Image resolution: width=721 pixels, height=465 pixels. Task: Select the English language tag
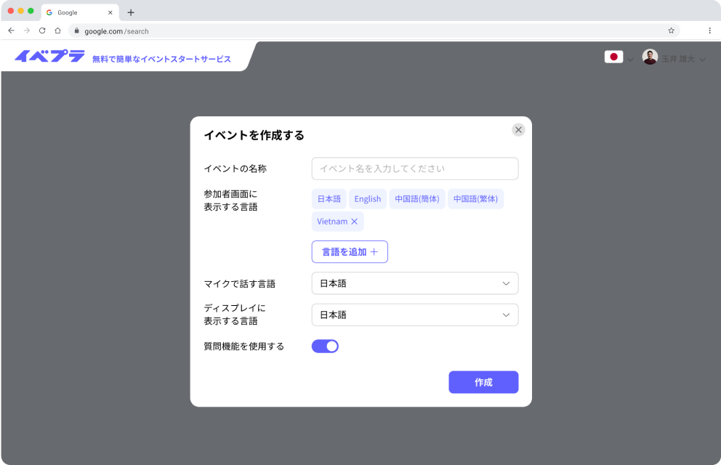(x=368, y=199)
